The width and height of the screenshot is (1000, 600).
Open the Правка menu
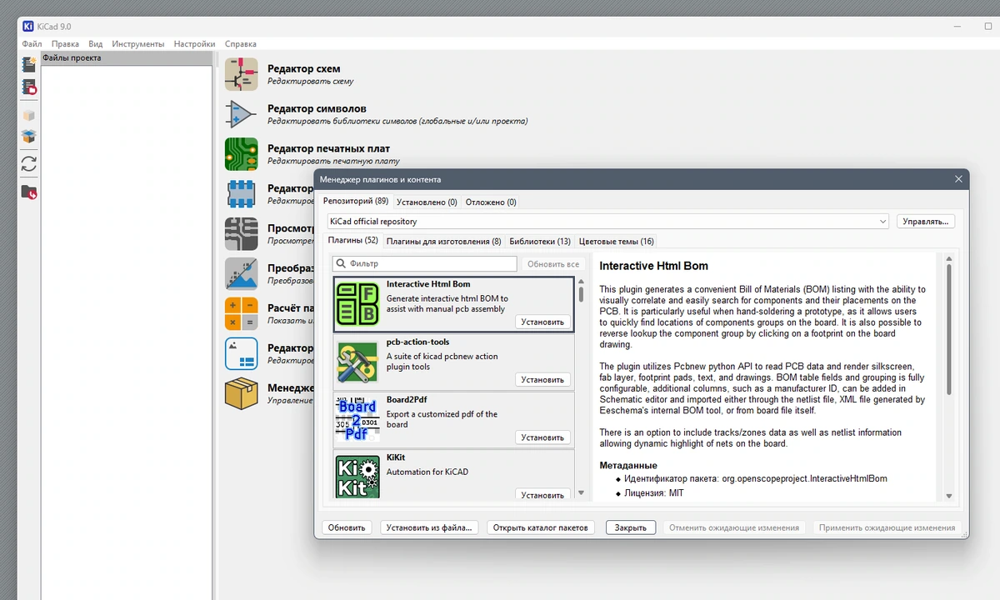click(x=65, y=44)
